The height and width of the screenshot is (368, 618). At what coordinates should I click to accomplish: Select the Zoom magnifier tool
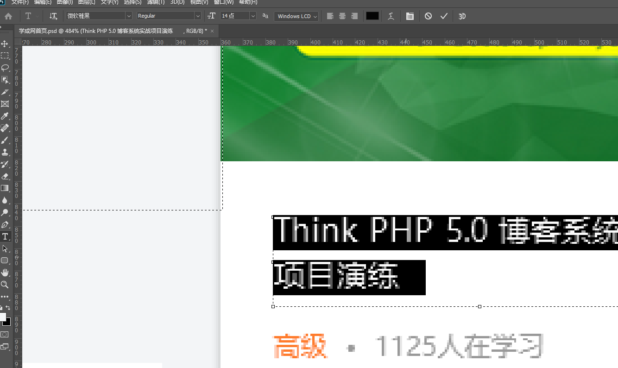click(x=5, y=285)
